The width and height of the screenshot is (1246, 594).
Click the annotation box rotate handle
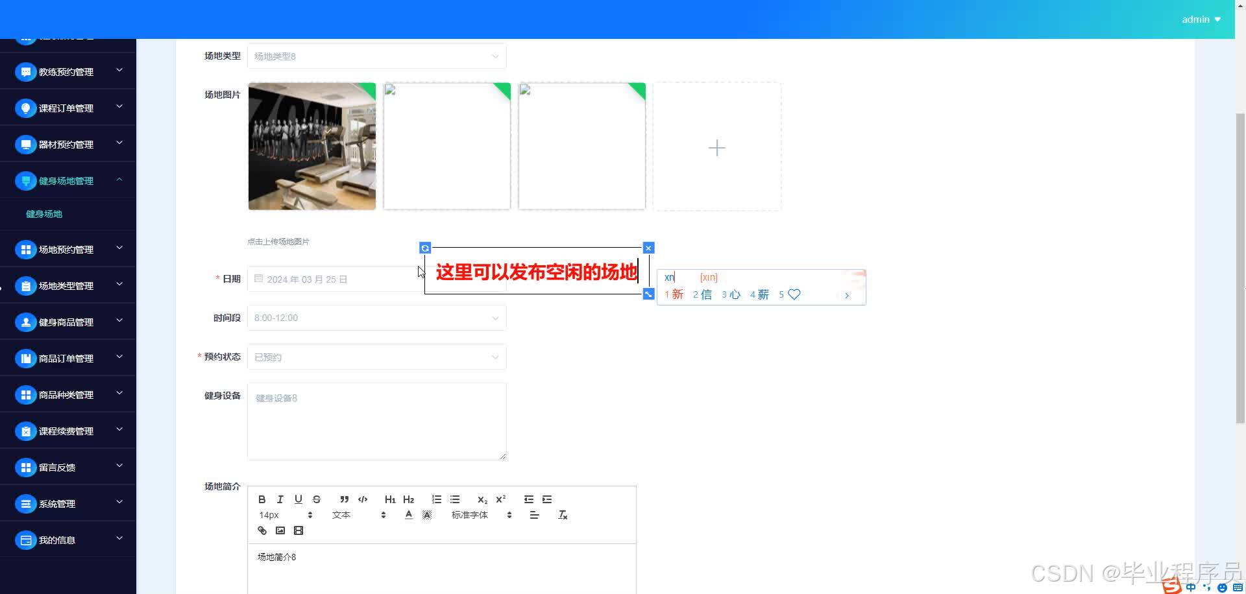[425, 248]
